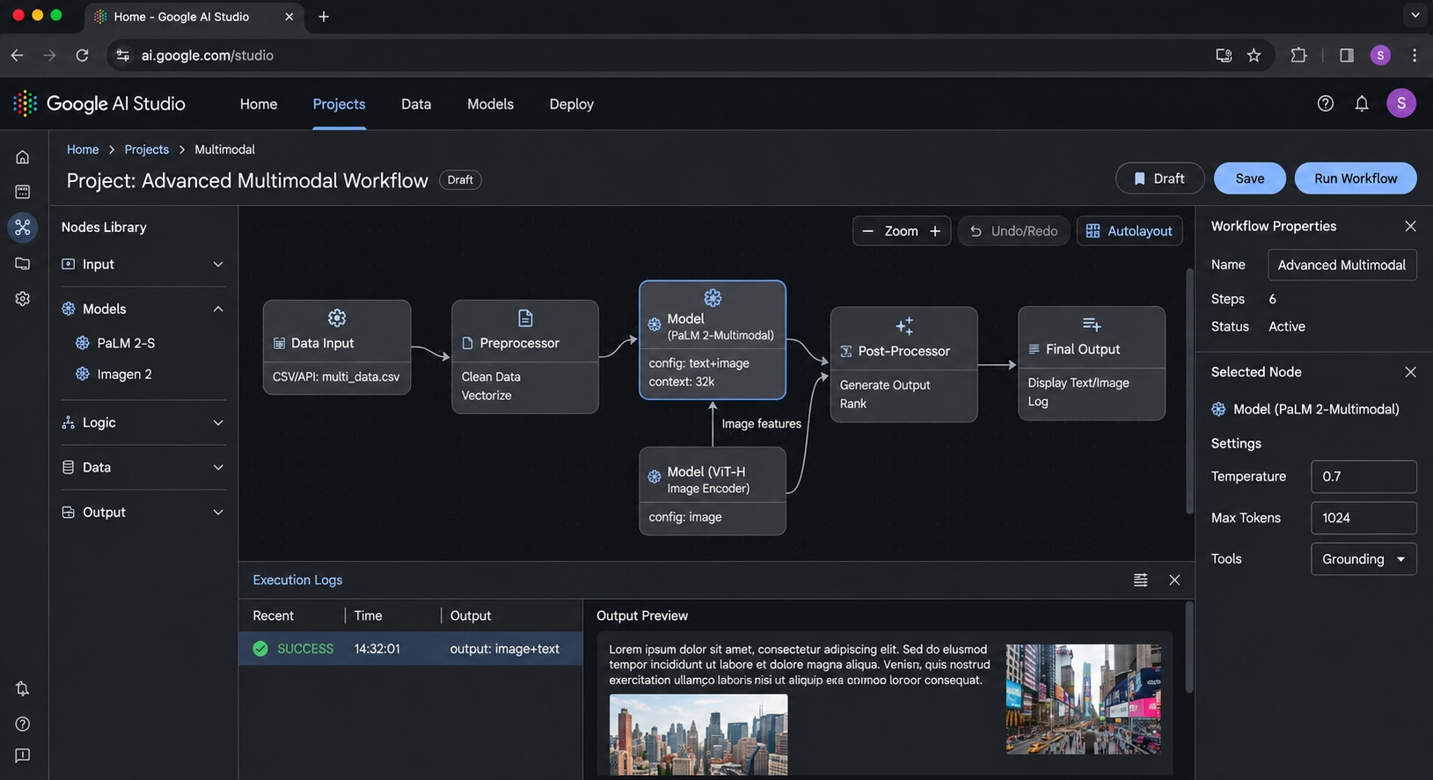The width and height of the screenshot is (1433, 780).
Task: Click the help question mark in top header
Action: point(1326,104)
